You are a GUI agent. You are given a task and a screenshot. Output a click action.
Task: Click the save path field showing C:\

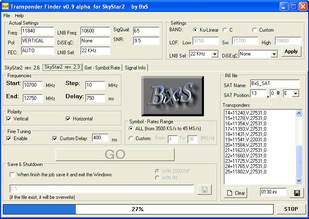click(x=102, y=189)
